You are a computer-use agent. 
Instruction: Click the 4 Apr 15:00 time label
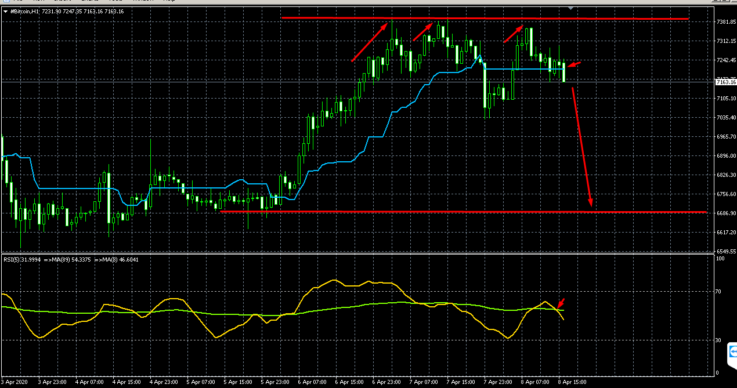click(125, 383)
